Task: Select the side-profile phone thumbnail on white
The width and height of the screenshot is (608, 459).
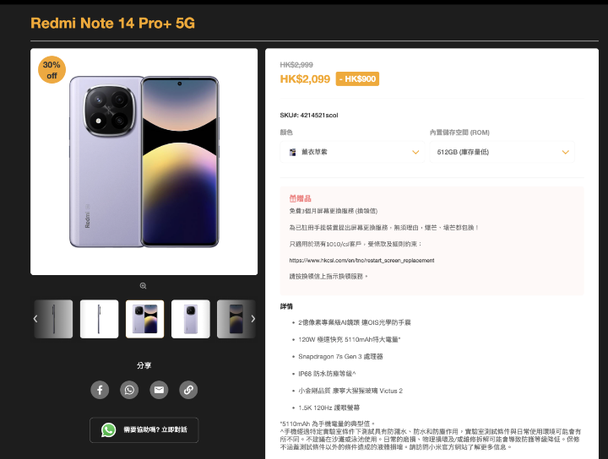Action: click(x=100, y=319)
